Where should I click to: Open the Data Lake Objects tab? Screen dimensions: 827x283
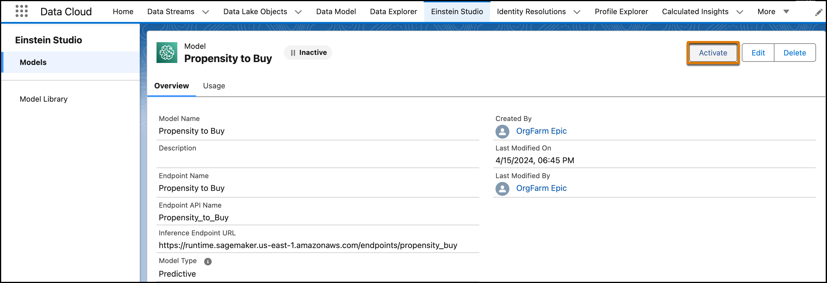[x=255, y=12]
